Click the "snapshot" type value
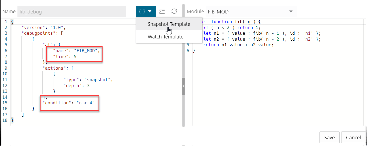Image resolution: width=367 pixels, height=146 pixels. (x=97, y=80)
